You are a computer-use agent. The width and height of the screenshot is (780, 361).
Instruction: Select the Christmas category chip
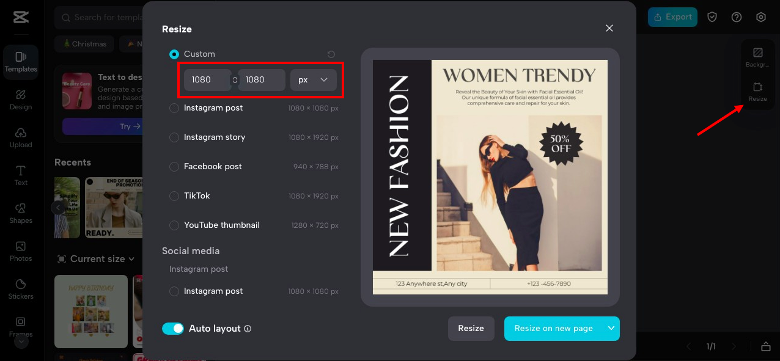[84, 44]
